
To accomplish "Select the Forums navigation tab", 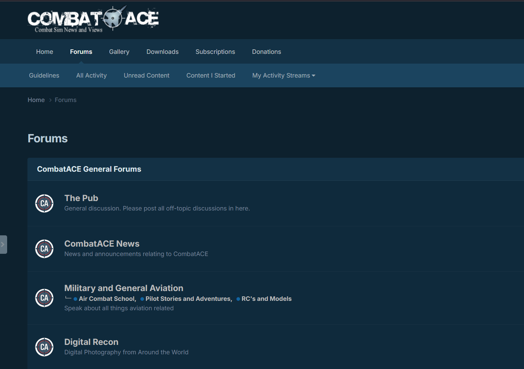I will 81,52.
